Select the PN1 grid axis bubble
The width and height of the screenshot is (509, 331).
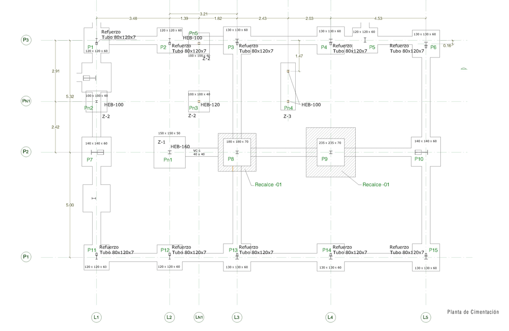click(x=26, y=101)
